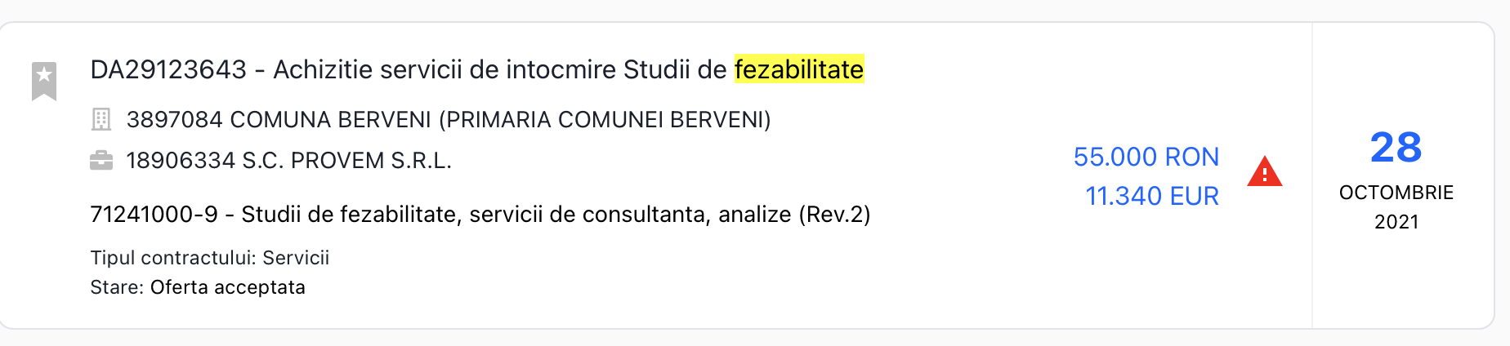Click the authority fiscal code 3897084

[174, 120]
